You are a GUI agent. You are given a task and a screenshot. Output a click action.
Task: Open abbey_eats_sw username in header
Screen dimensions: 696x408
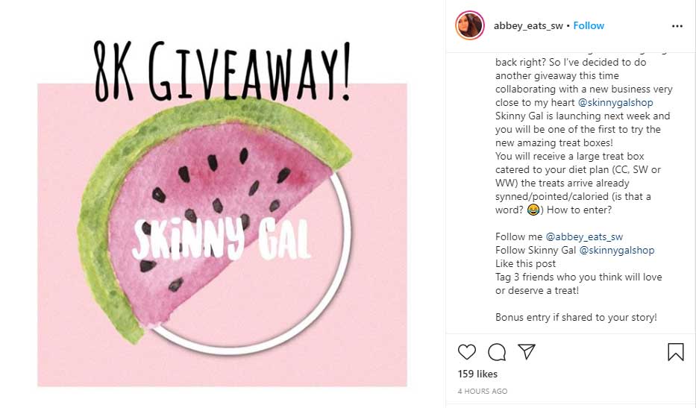click(528, 26)
